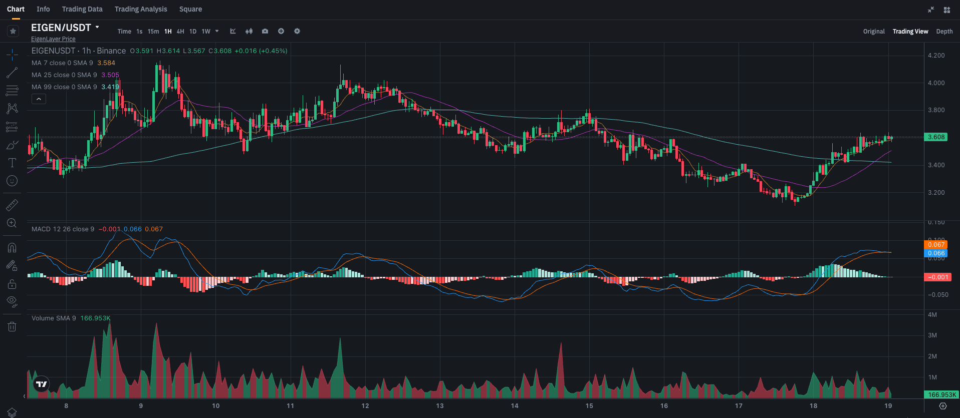The image size is (960, 418).
Task: Collapse the indicator legend with chevron
Action: point(39,99)
